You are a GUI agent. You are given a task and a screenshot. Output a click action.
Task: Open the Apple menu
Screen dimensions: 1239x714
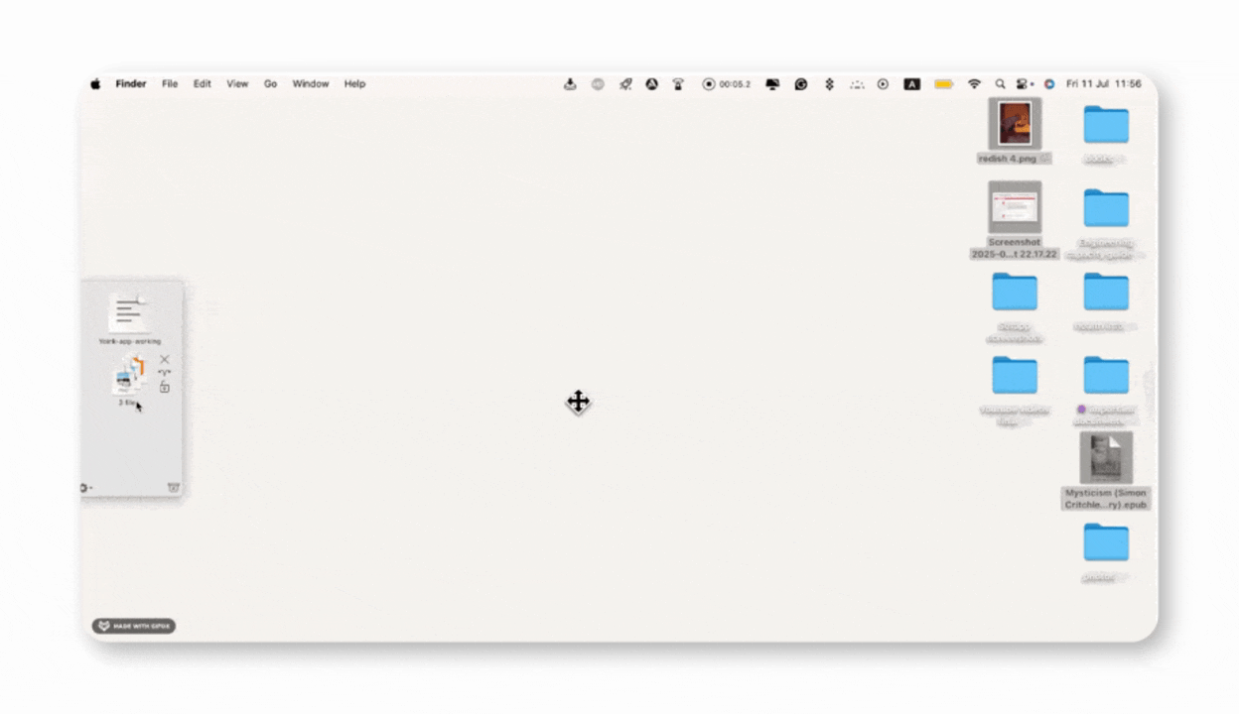(x=96, y=84)
